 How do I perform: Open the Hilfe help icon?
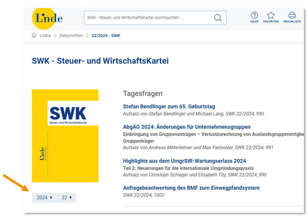click(254, 17)
